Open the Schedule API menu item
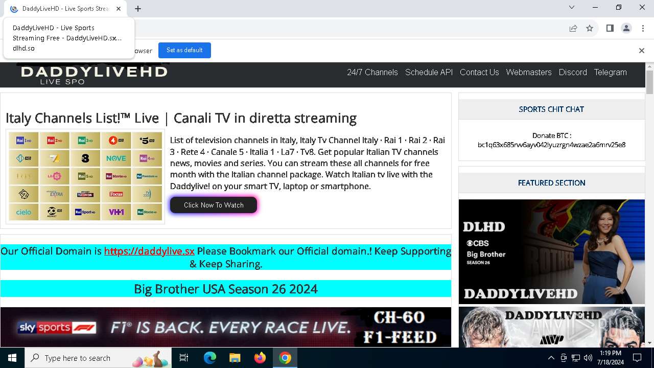The height and width of the screenshot is (368, 654). 429,73
